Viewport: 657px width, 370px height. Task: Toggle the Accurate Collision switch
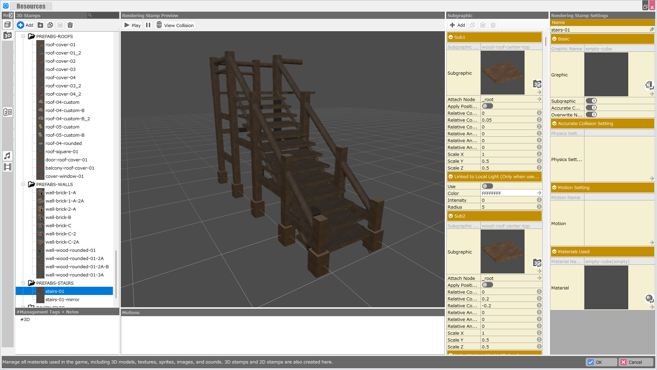pos(592,108)
